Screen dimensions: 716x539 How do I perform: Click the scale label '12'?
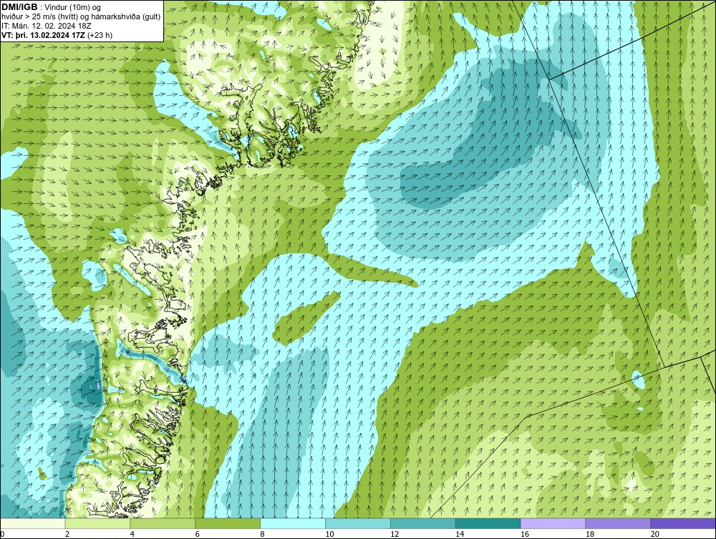pyautogui.click(x=395, y=534)
